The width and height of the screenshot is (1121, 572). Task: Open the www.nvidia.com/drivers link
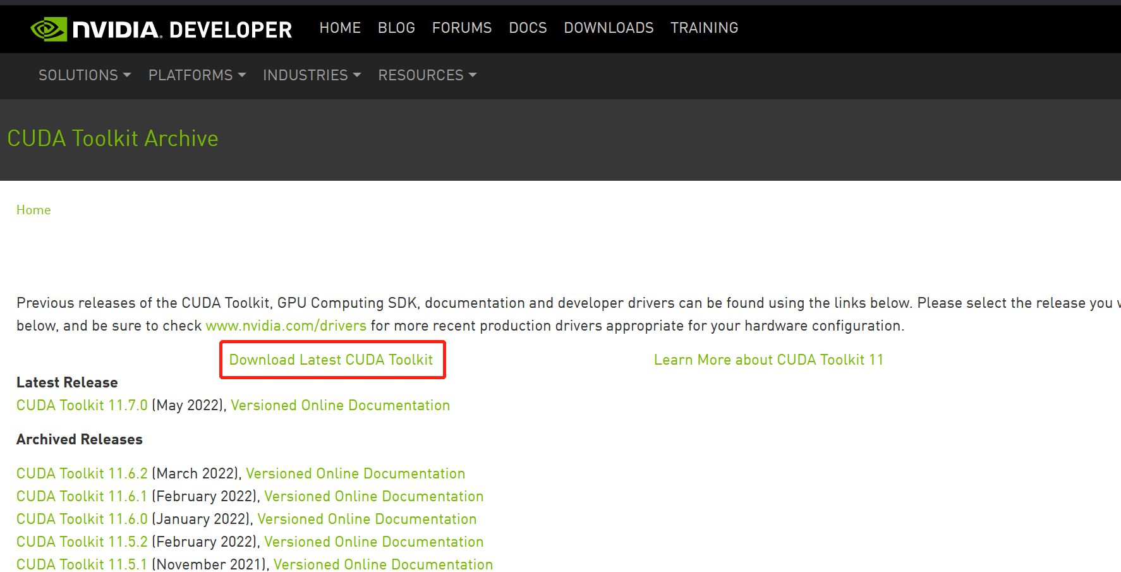[286, 326]
